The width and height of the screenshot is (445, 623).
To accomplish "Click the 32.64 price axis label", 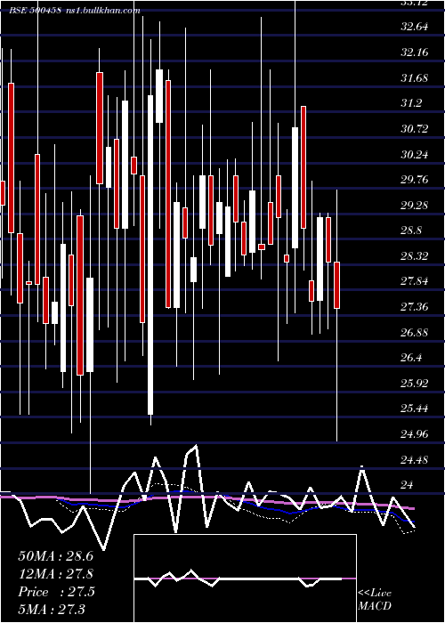I will (415, 27).
